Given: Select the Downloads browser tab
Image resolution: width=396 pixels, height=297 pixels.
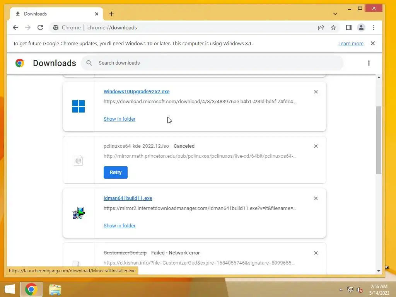Looking at the screenshot, I should [x=56, y=14].
